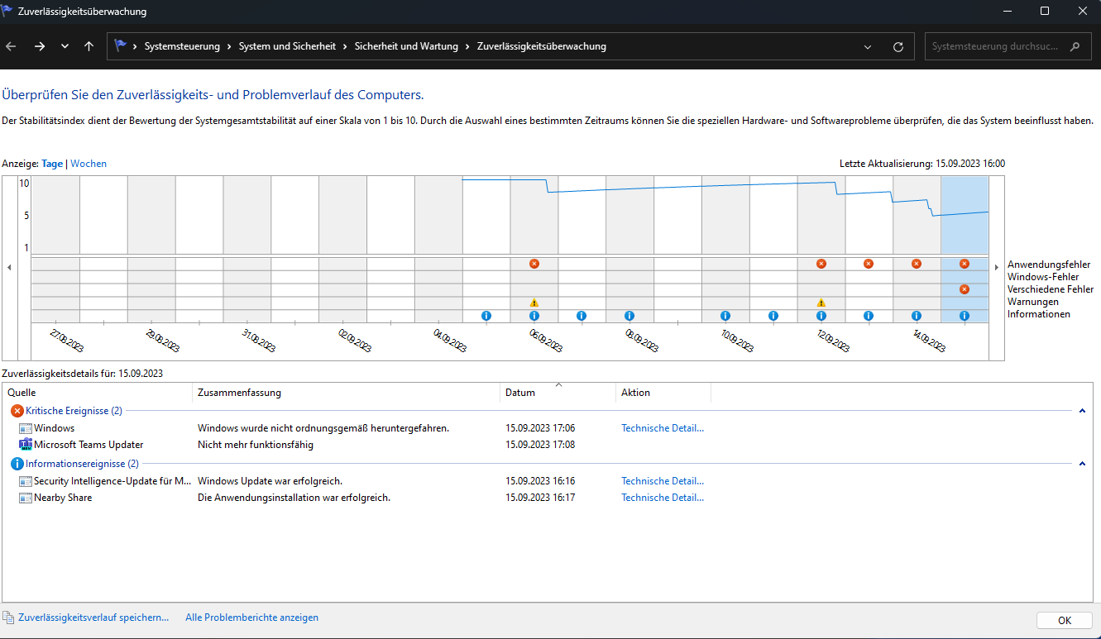Click information icon for 08.09.2023

pos(629,316)
